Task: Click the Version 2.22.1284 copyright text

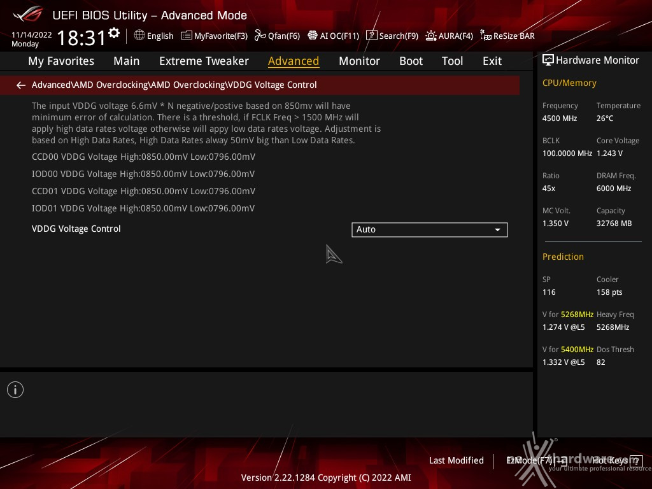Action: 326,478
